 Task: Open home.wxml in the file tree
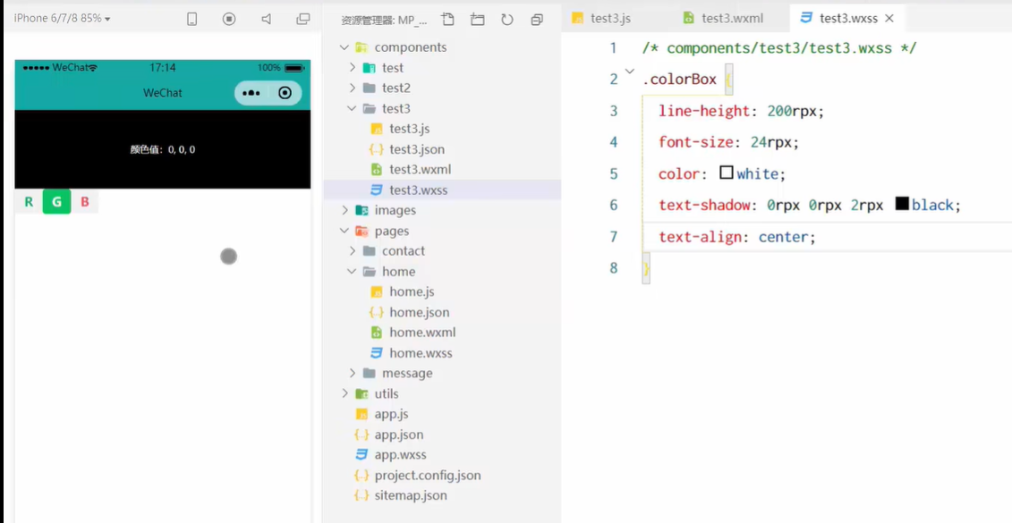[422, 333]
